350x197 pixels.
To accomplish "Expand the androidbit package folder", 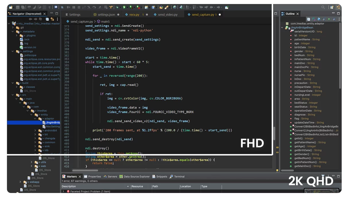I will coord(36,130).
